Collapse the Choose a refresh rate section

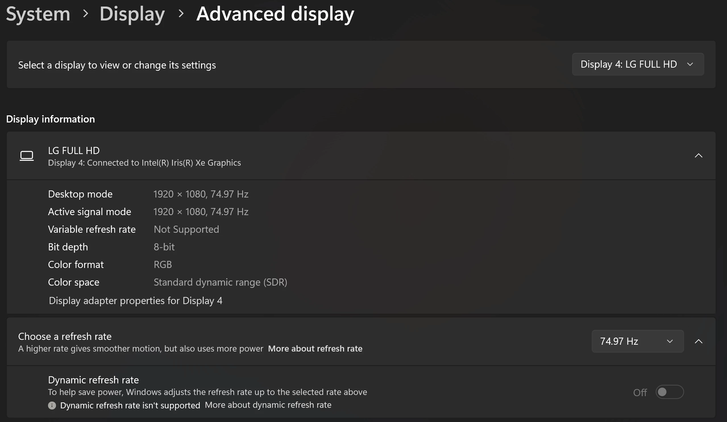point(698,342)
